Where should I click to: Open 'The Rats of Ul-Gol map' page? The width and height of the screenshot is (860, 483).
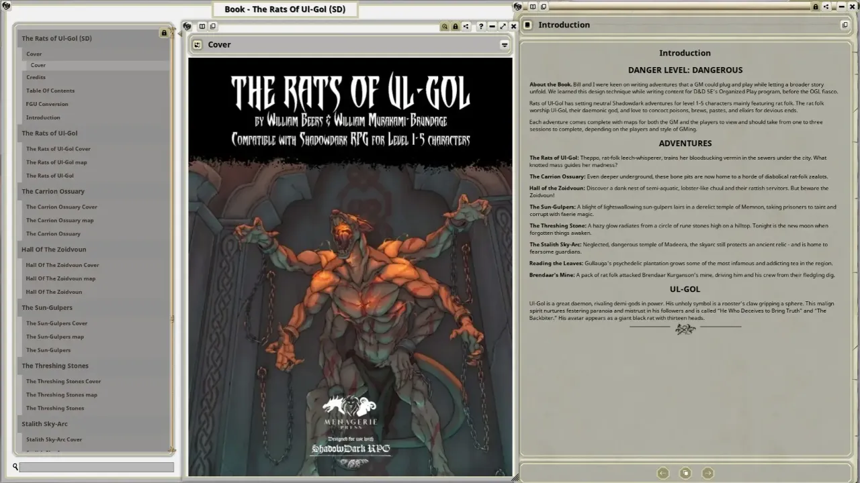[56, 162]
